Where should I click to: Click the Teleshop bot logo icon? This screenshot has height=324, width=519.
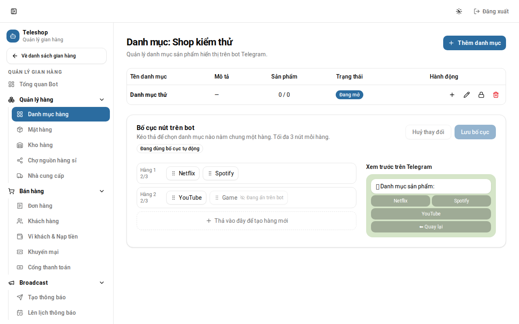(13, 36)
